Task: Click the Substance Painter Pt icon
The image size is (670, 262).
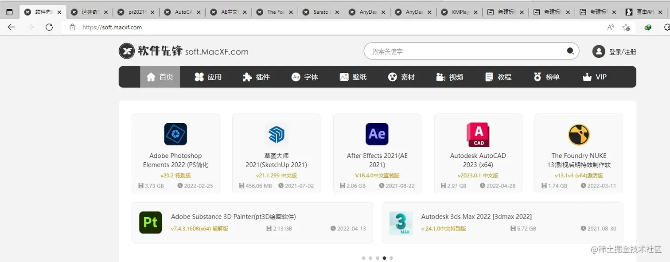Action: 151,223
